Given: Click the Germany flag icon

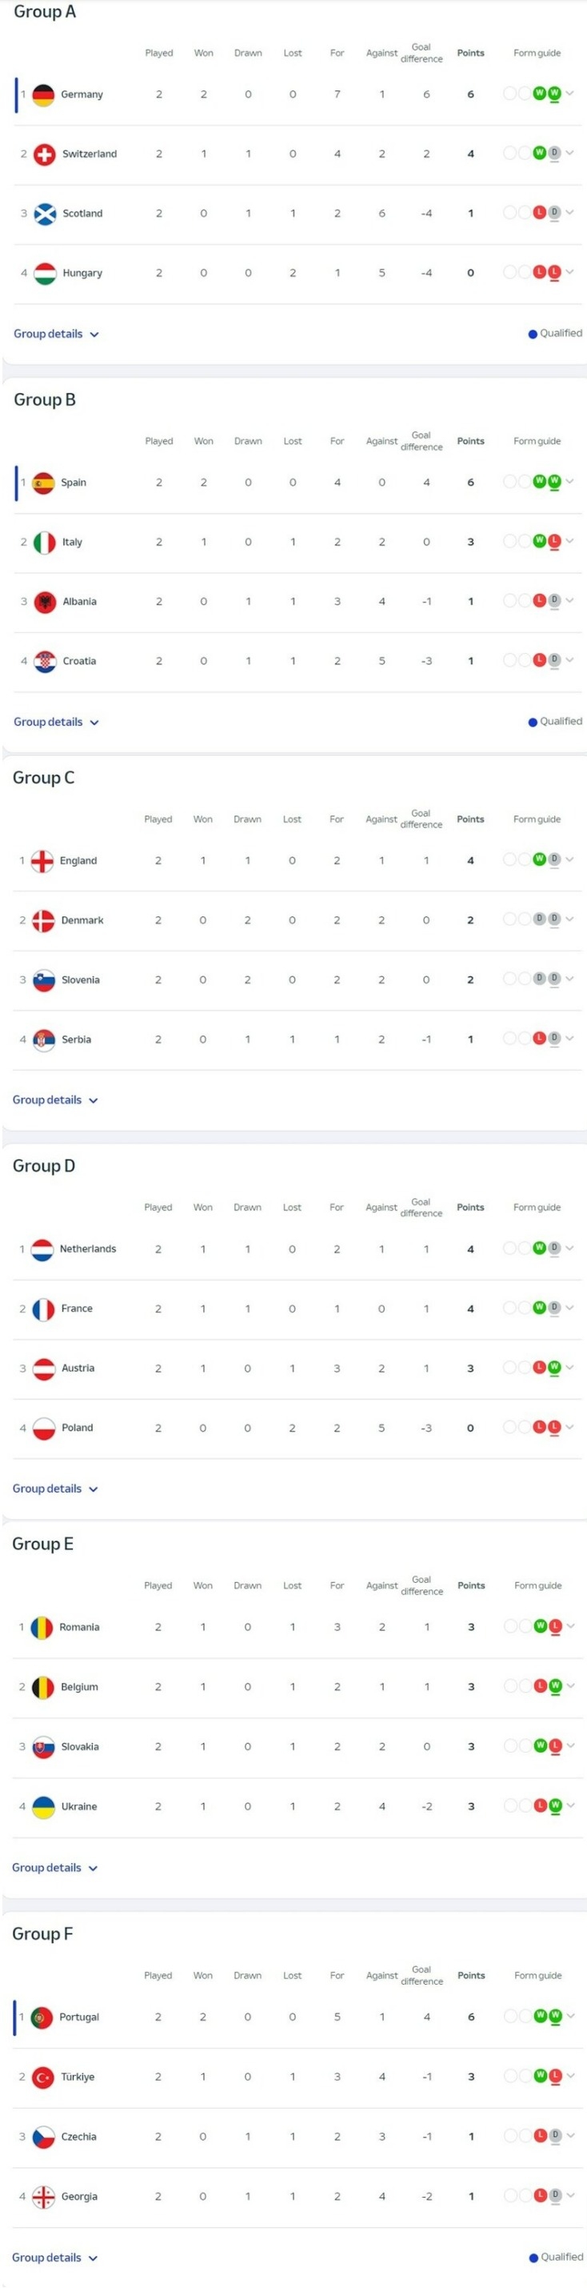Looking at the screenshot, I should (x=43, y=94).
